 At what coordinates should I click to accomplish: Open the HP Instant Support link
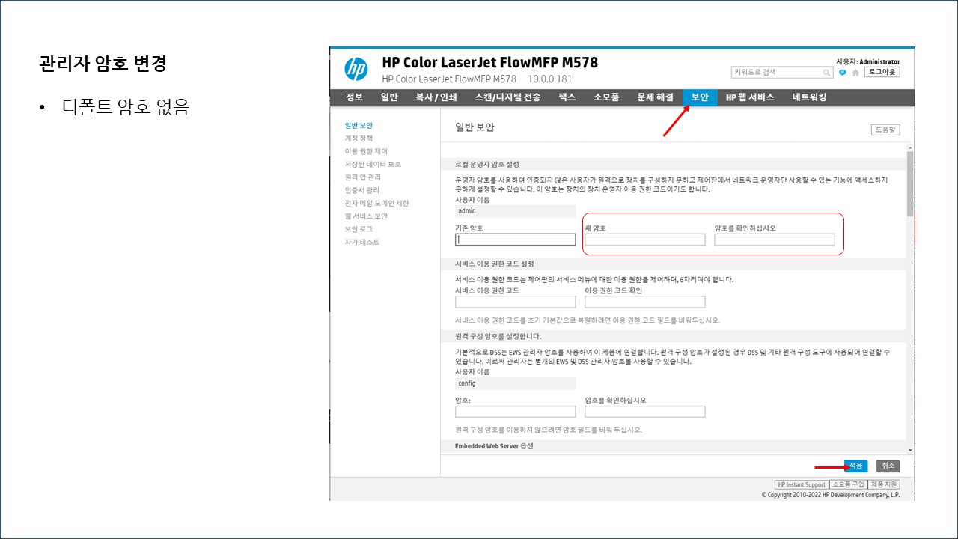pos(801,485)
